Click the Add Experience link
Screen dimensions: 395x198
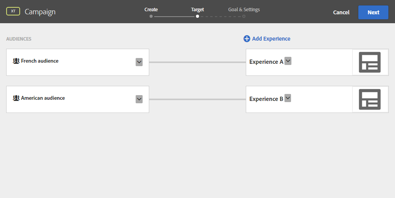click(271, 39)
